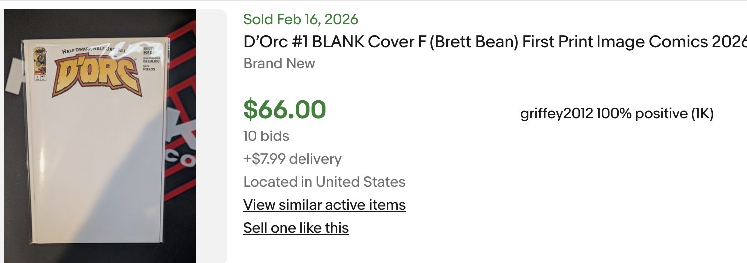Click View similar active items link

324,205
